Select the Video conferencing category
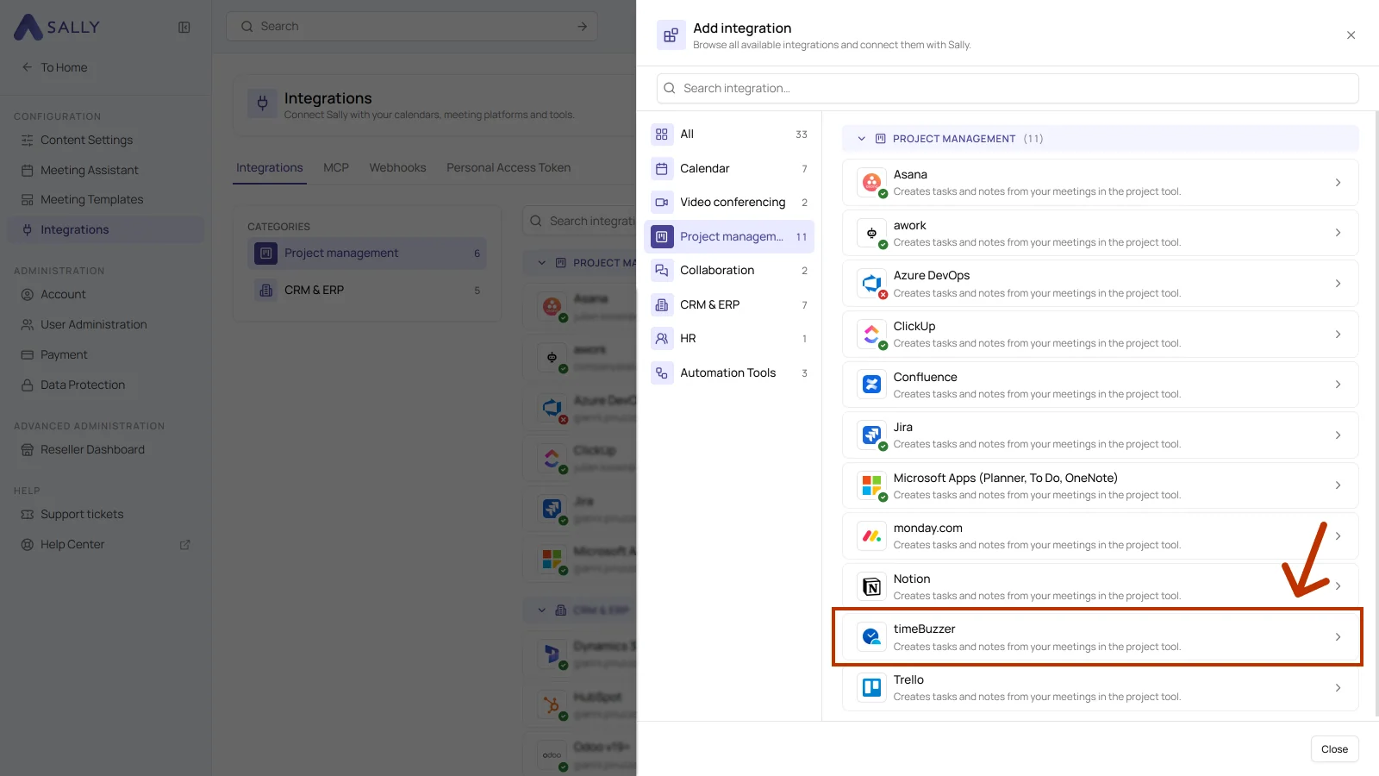Viewport: 1379px width, 776px height. tap(729, 203)
